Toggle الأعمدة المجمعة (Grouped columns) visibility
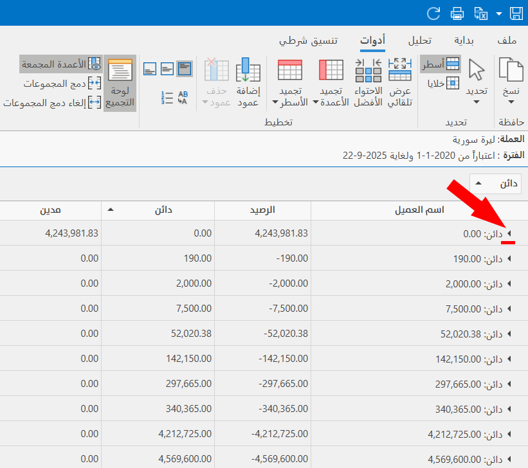This screenshot has width=528, height=468. click(61, 64)
